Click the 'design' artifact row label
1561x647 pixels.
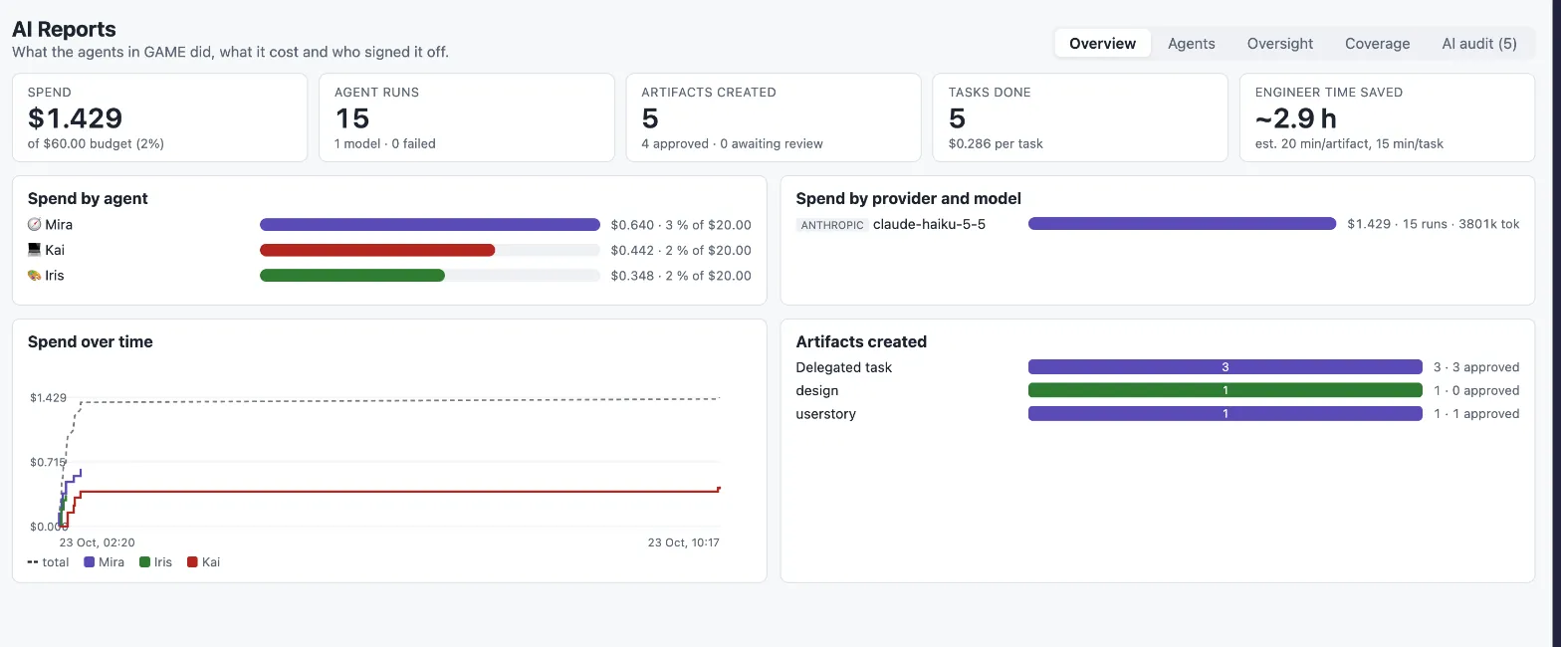(x=817, y=390)
